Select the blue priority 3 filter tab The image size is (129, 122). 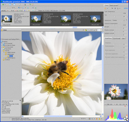tap(25, 11)
